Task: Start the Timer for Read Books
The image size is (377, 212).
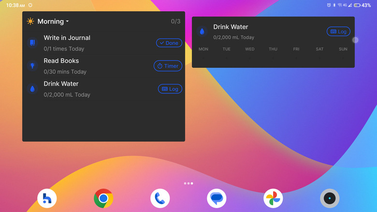Action: pos(168,66)
